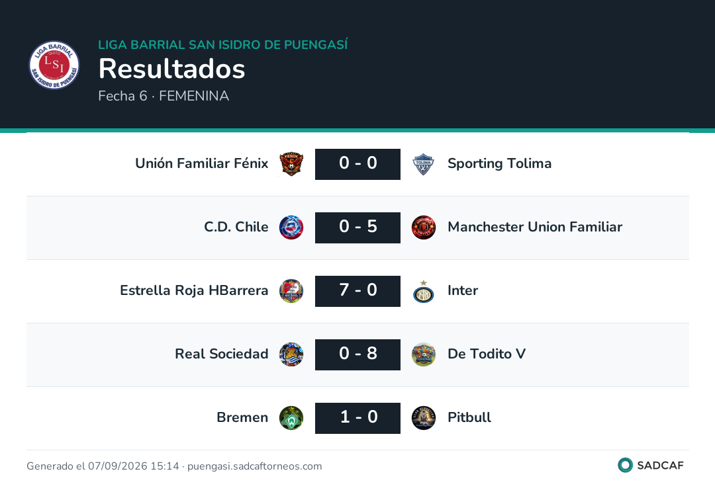Click Manchester Union Familiar red crest

pyautogui.click(x=424, y=228)
